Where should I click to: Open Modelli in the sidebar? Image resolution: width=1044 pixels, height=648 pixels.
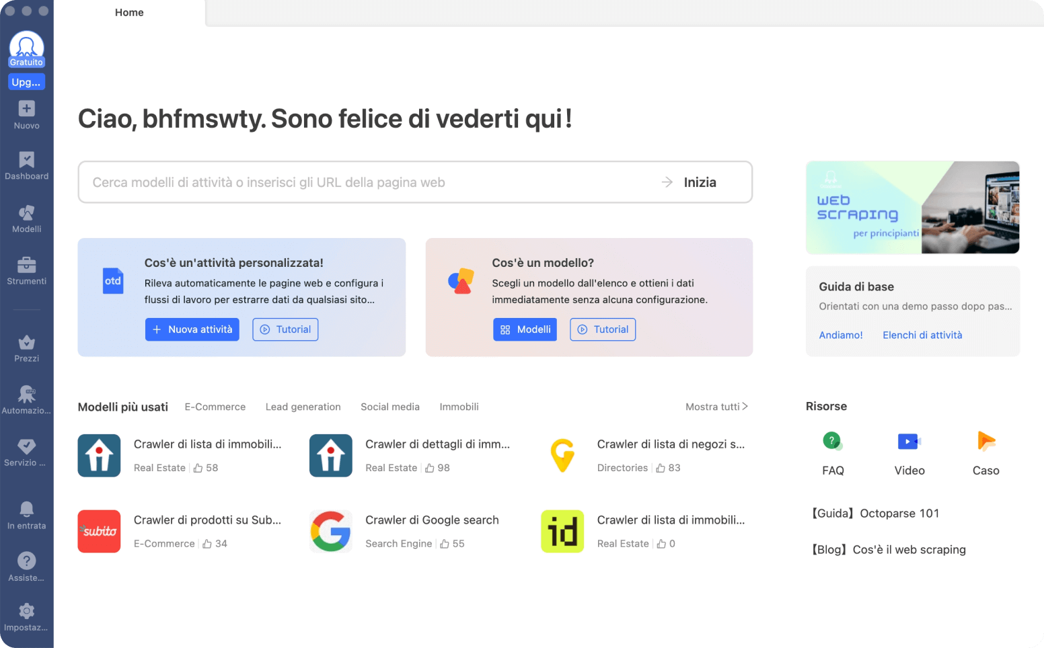26,213
